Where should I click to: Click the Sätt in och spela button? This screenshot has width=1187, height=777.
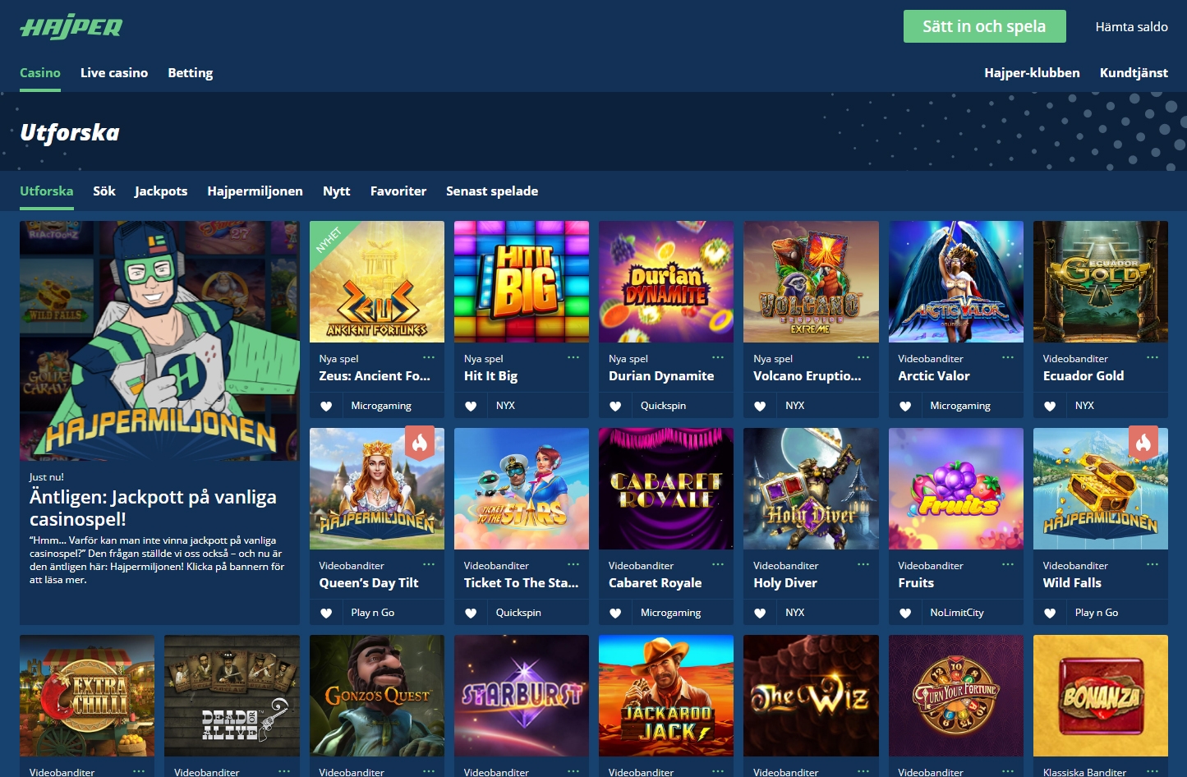point(984,26)
